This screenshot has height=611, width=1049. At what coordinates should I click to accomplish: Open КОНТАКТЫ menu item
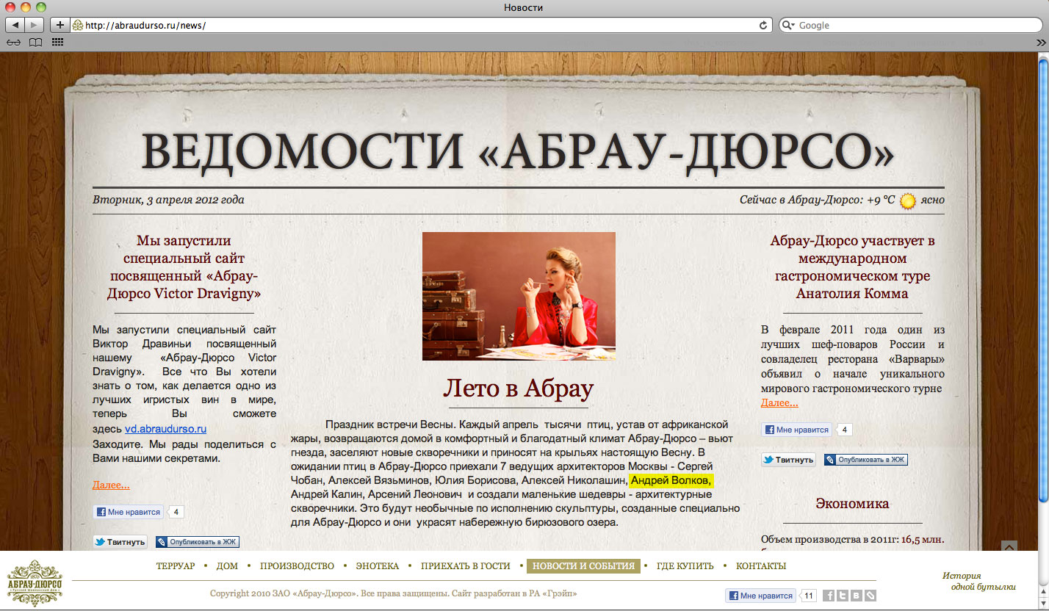click(x=761, y=566)
